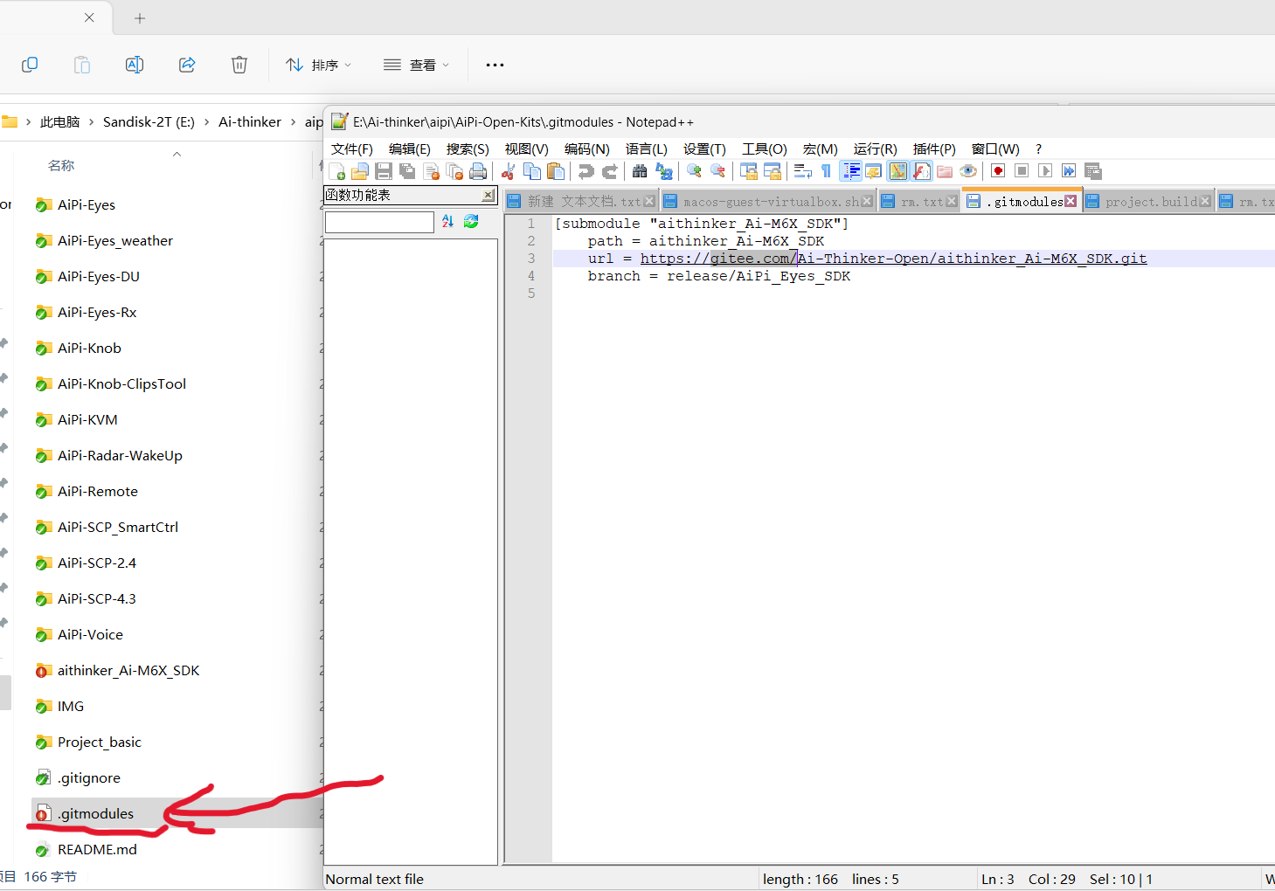Open the 搜索(S) menu
Viewport: 1275px width, 891px height.
[468, 149]
